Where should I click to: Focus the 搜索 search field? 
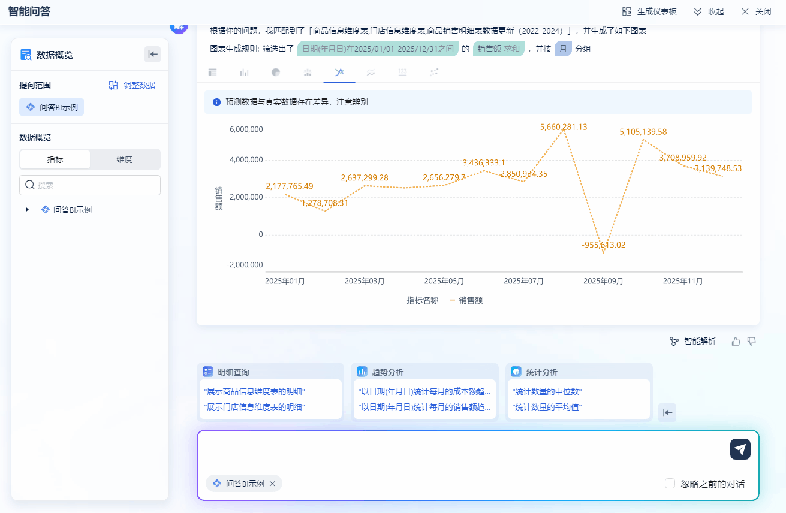pyautogui.click(x=90, y=185)
